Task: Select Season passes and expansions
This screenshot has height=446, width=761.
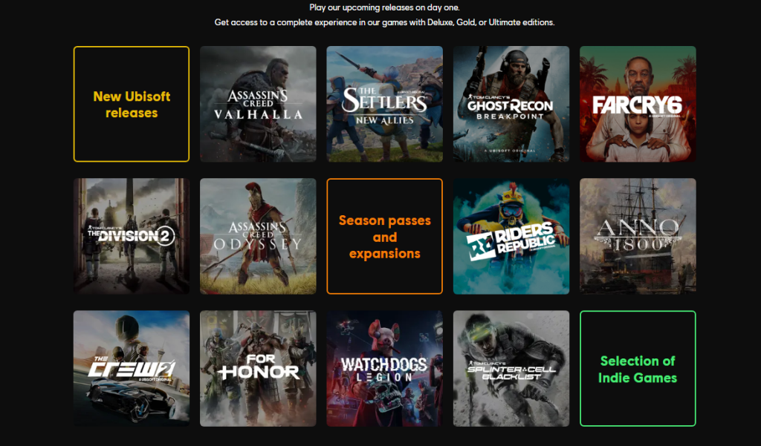Action: click(384, 236)
